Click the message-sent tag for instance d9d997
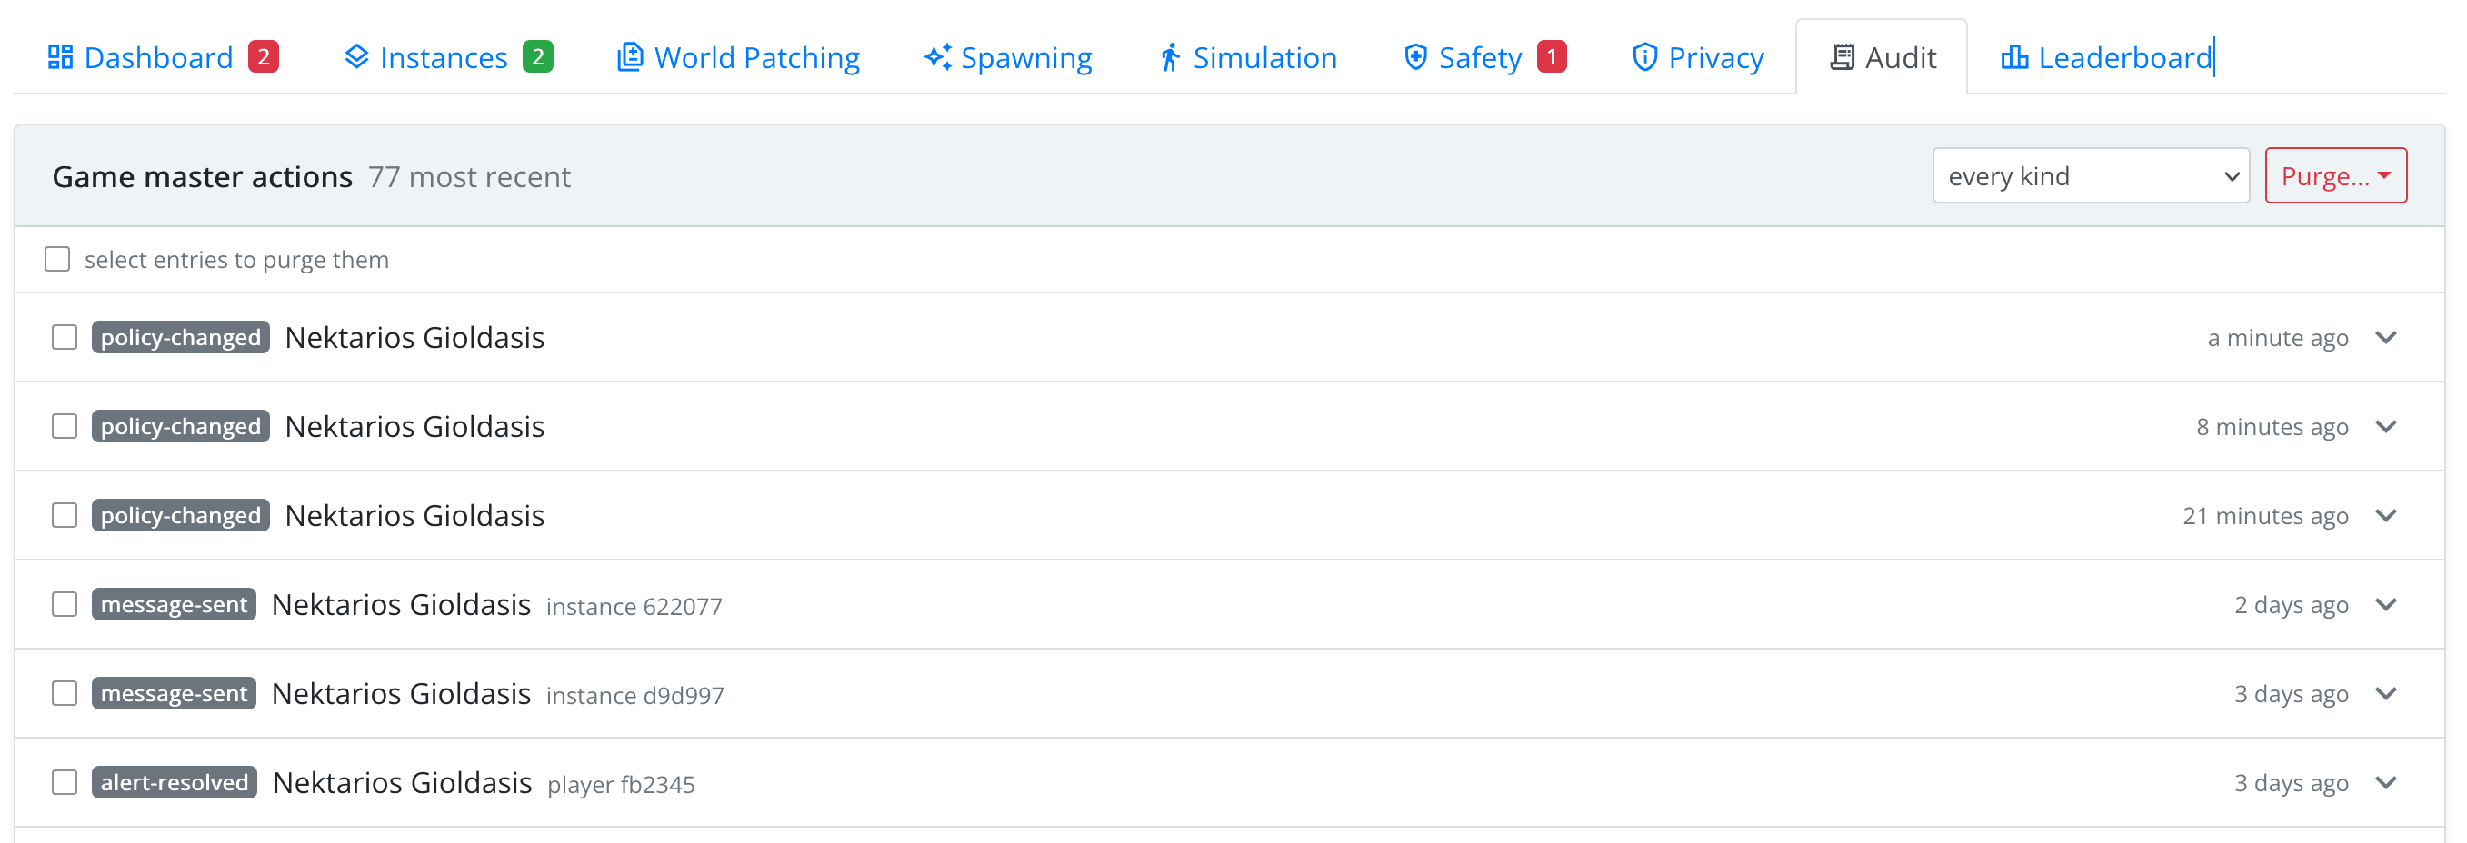The width and height of the screenshot is (2467, 843). (175, 694)
